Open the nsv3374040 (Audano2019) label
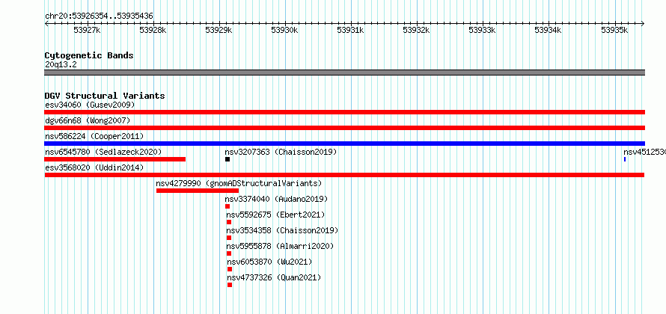 [x=277, y=199]
